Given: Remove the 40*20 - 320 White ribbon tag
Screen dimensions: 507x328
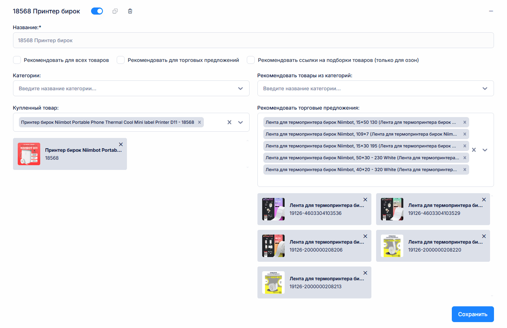Looking at the screenshot, I should click(464, 170).
